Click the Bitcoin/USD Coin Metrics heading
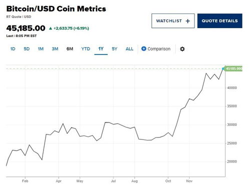The width and height of the screenshot is (250, 189). (56, 9)
